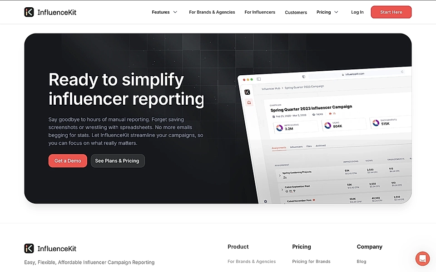The image size is (436, 272).
Task: Expand the Spring Gardening Projects assignment row
Action: [x=280, y=175]
